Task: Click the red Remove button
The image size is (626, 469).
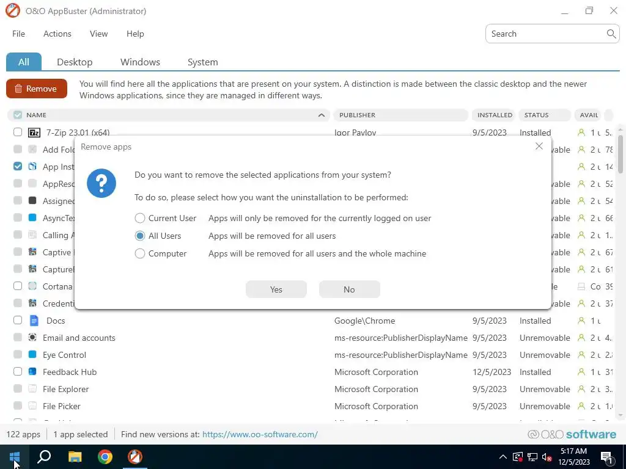Action: [x=37, y=89]
